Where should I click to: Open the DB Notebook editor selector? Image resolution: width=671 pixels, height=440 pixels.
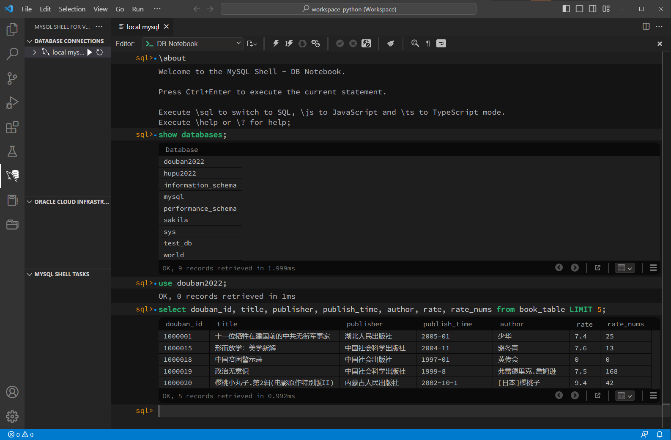pyautogui.click(x=193, y=44)
